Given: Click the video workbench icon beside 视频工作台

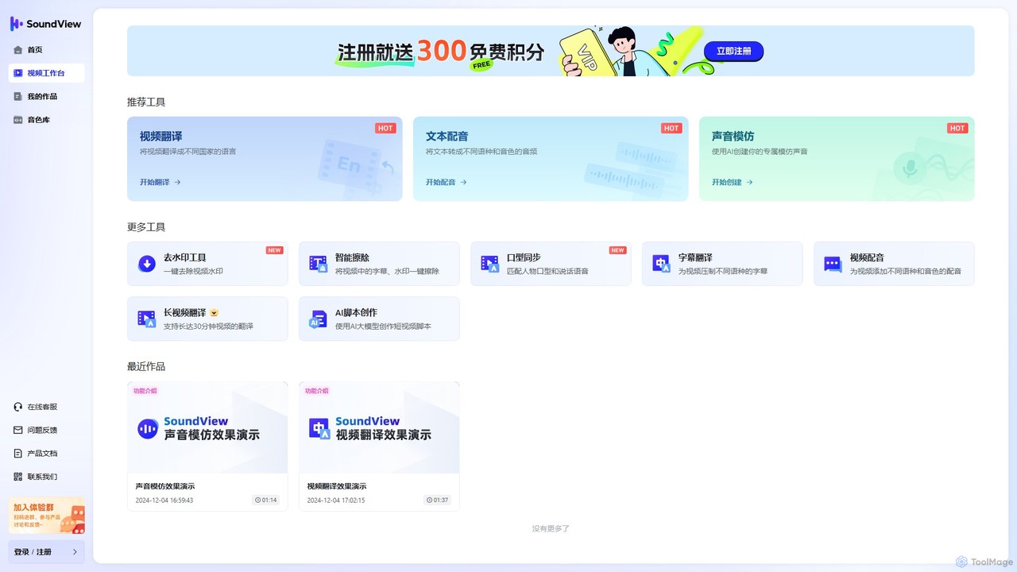Looking at the screenshot, I should coord(18,73).
